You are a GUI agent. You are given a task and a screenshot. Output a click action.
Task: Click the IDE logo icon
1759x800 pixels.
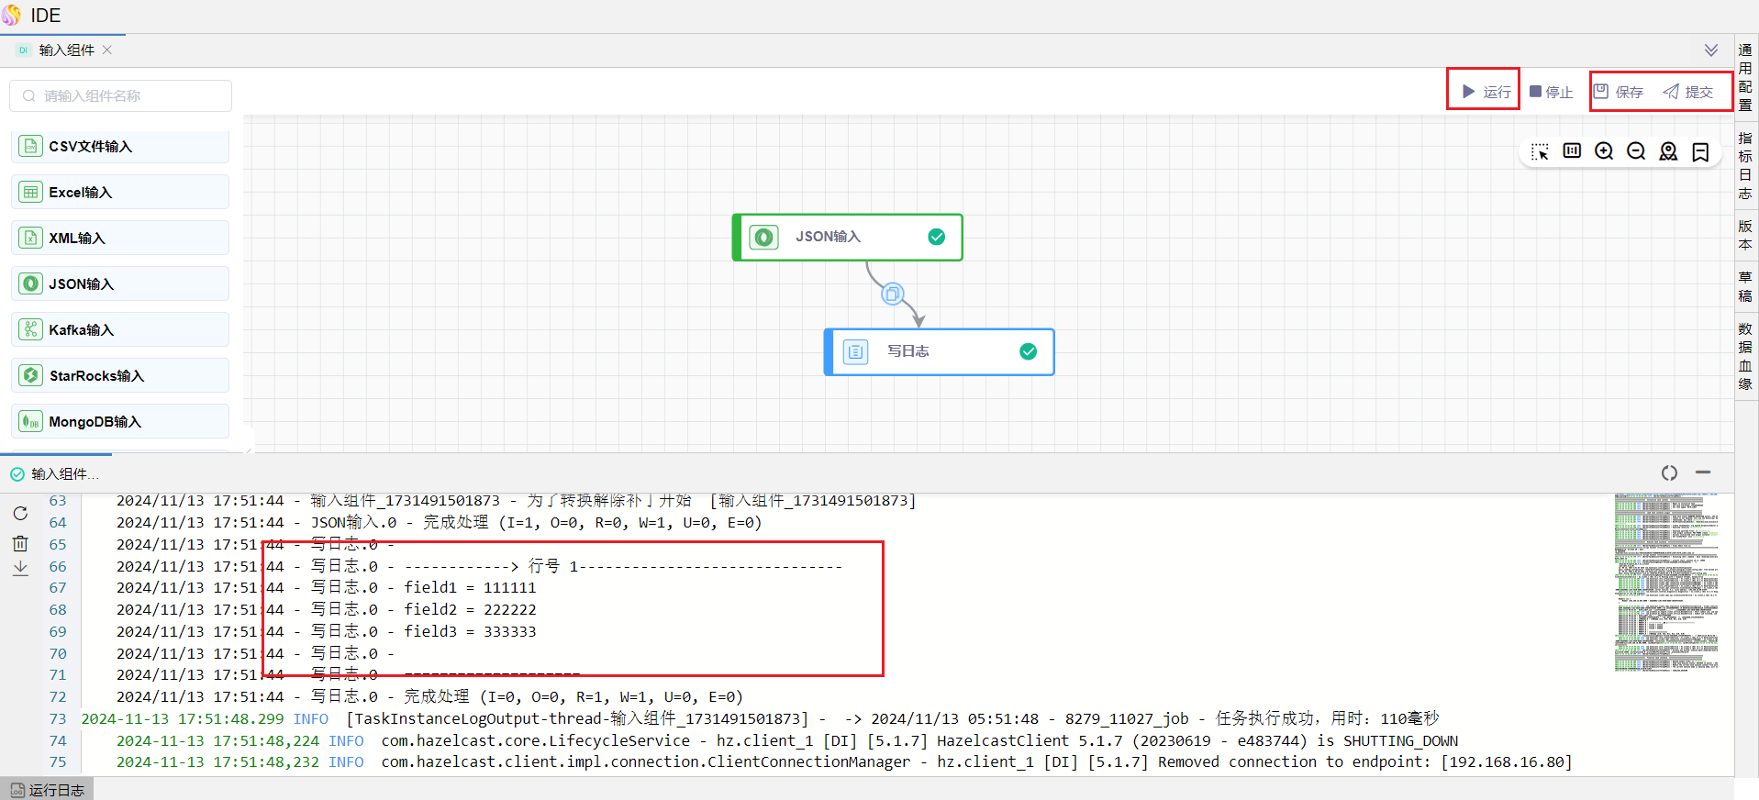[11, 16]
